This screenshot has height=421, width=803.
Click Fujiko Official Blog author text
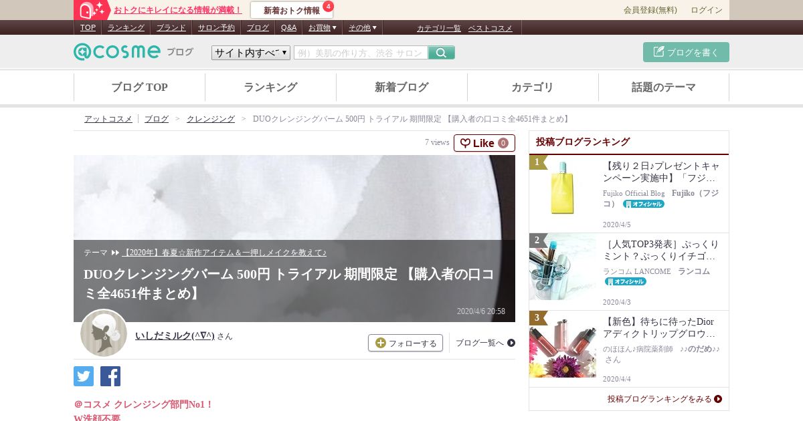tap(634, 193)
